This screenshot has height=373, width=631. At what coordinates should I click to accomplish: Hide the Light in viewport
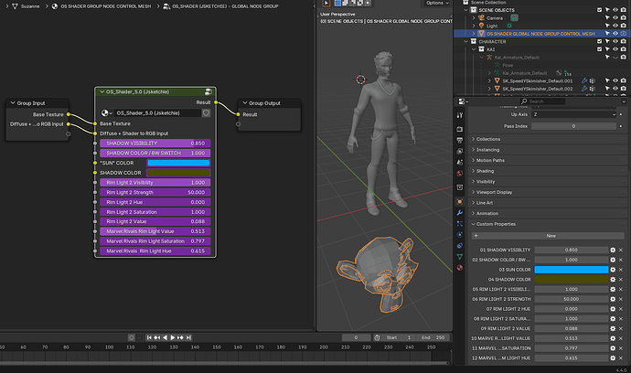click(x=615, y=26)
